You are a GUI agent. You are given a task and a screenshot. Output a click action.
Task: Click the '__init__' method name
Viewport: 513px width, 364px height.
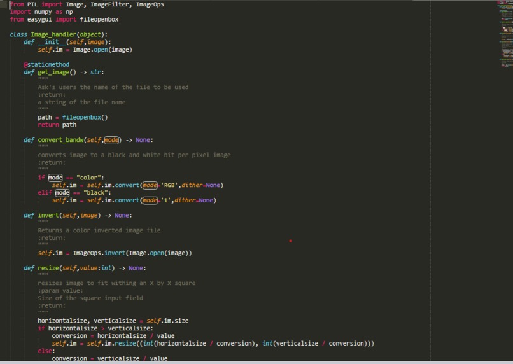[52, 42]
